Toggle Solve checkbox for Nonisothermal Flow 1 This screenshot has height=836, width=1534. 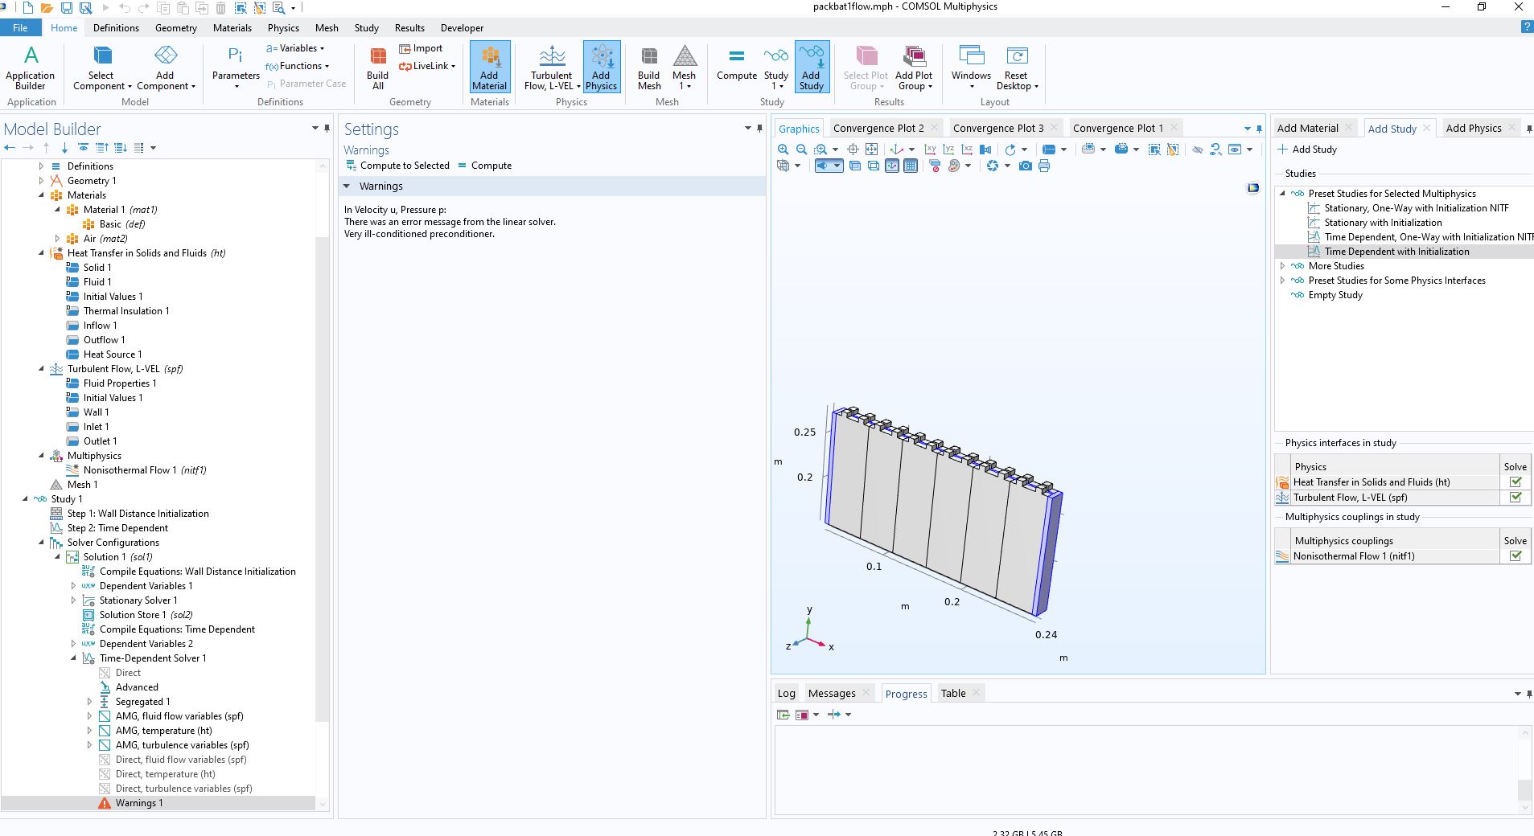[x=1515, y=556]
